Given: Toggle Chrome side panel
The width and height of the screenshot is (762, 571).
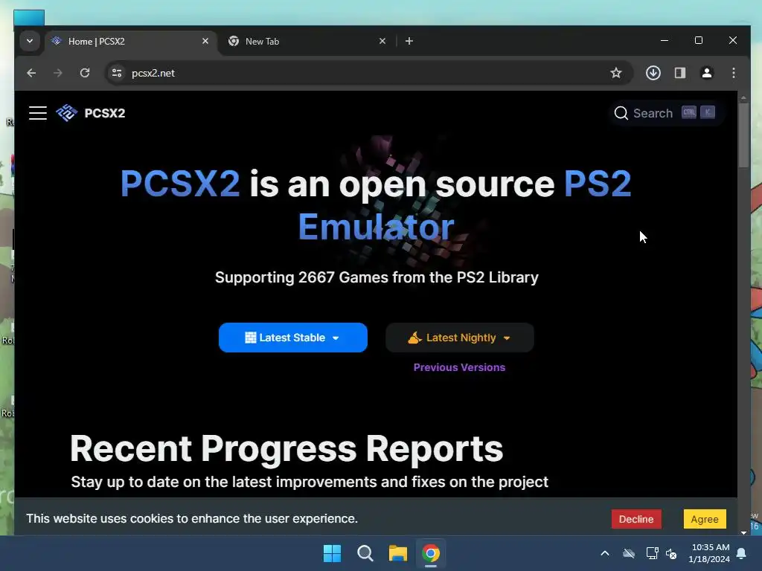Looking at the screenshot, I should pyautogui.click(x=680, y=73).
